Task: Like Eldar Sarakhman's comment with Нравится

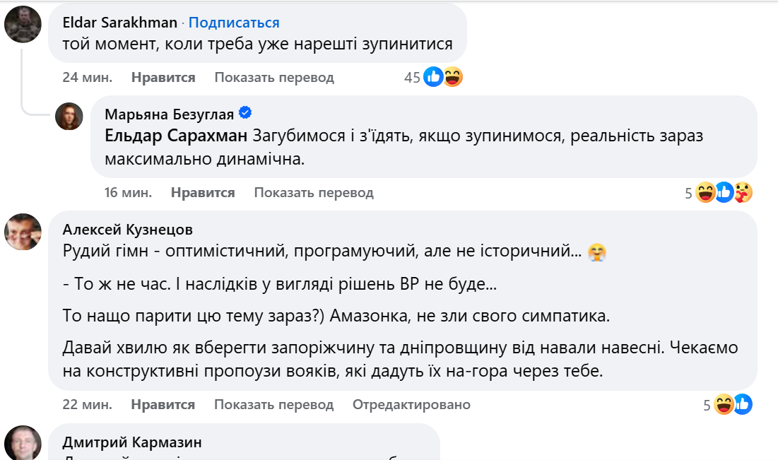Action: tap(163, 78)
